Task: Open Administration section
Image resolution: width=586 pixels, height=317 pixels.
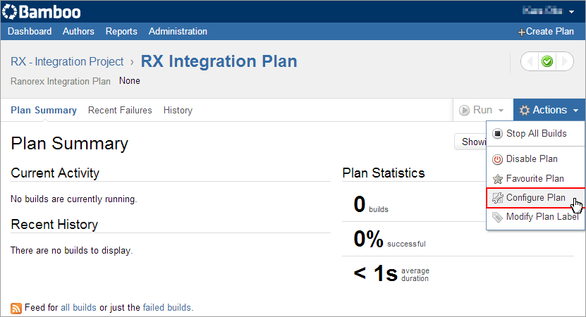Action: pos(178,32)
